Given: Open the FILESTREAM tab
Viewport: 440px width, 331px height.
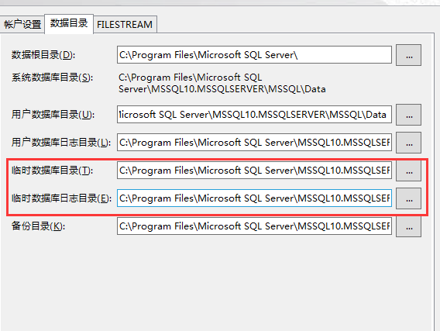Looking at the screenshot, I should (125, 25).
